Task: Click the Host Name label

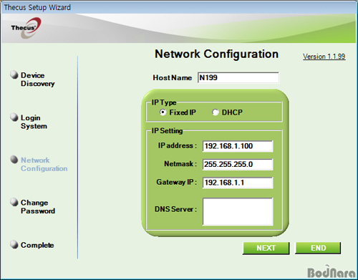Action: [x=173, y=77]
